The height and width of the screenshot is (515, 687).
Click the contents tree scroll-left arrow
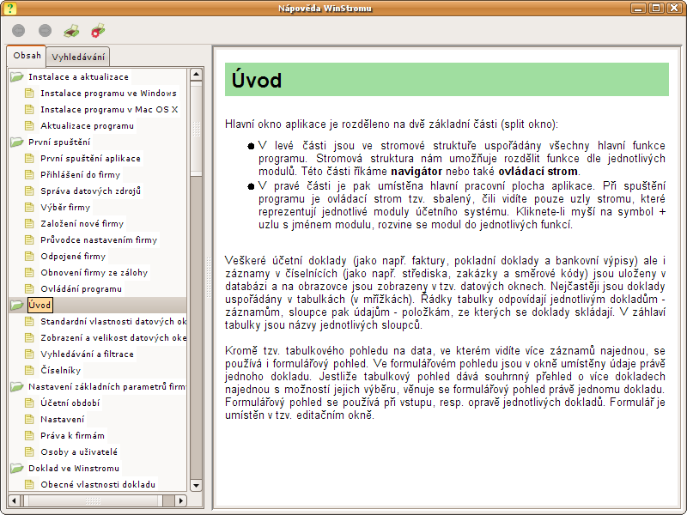tap(14, 500)
